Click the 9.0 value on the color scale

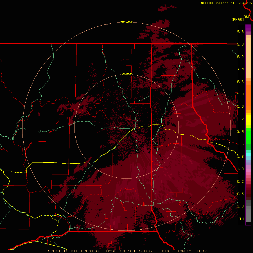point(240,44)
